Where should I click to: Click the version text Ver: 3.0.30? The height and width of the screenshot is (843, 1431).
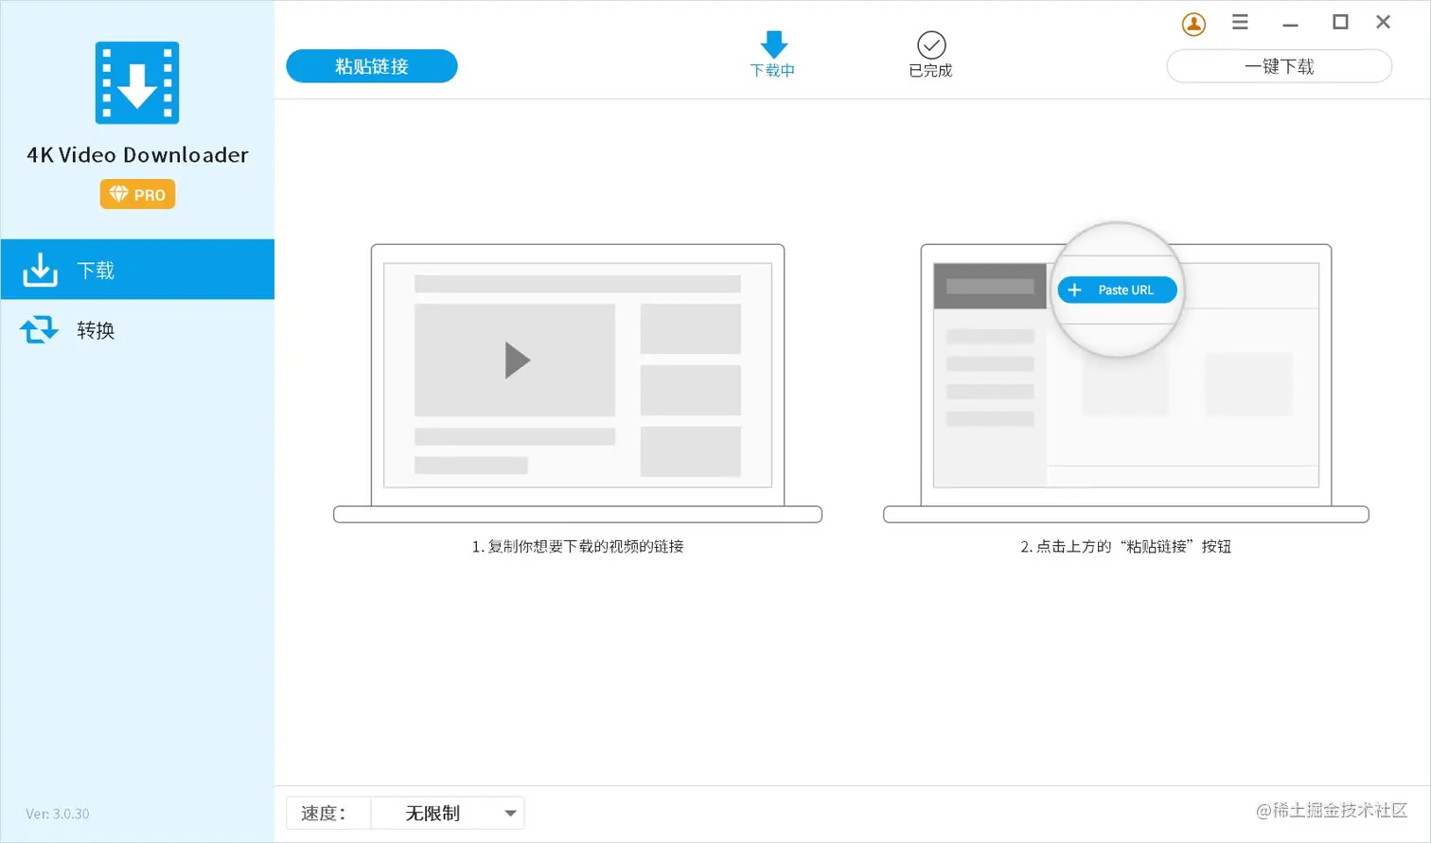click(x=58, y=814)
